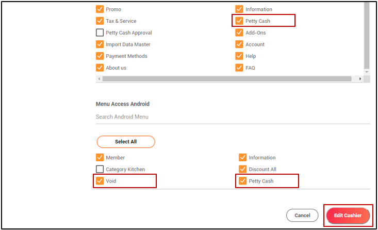Screen dimensions: 378x230
Task: Uncheck the Help checkbox
Action: pyautogui.click(x=239, y=56)
